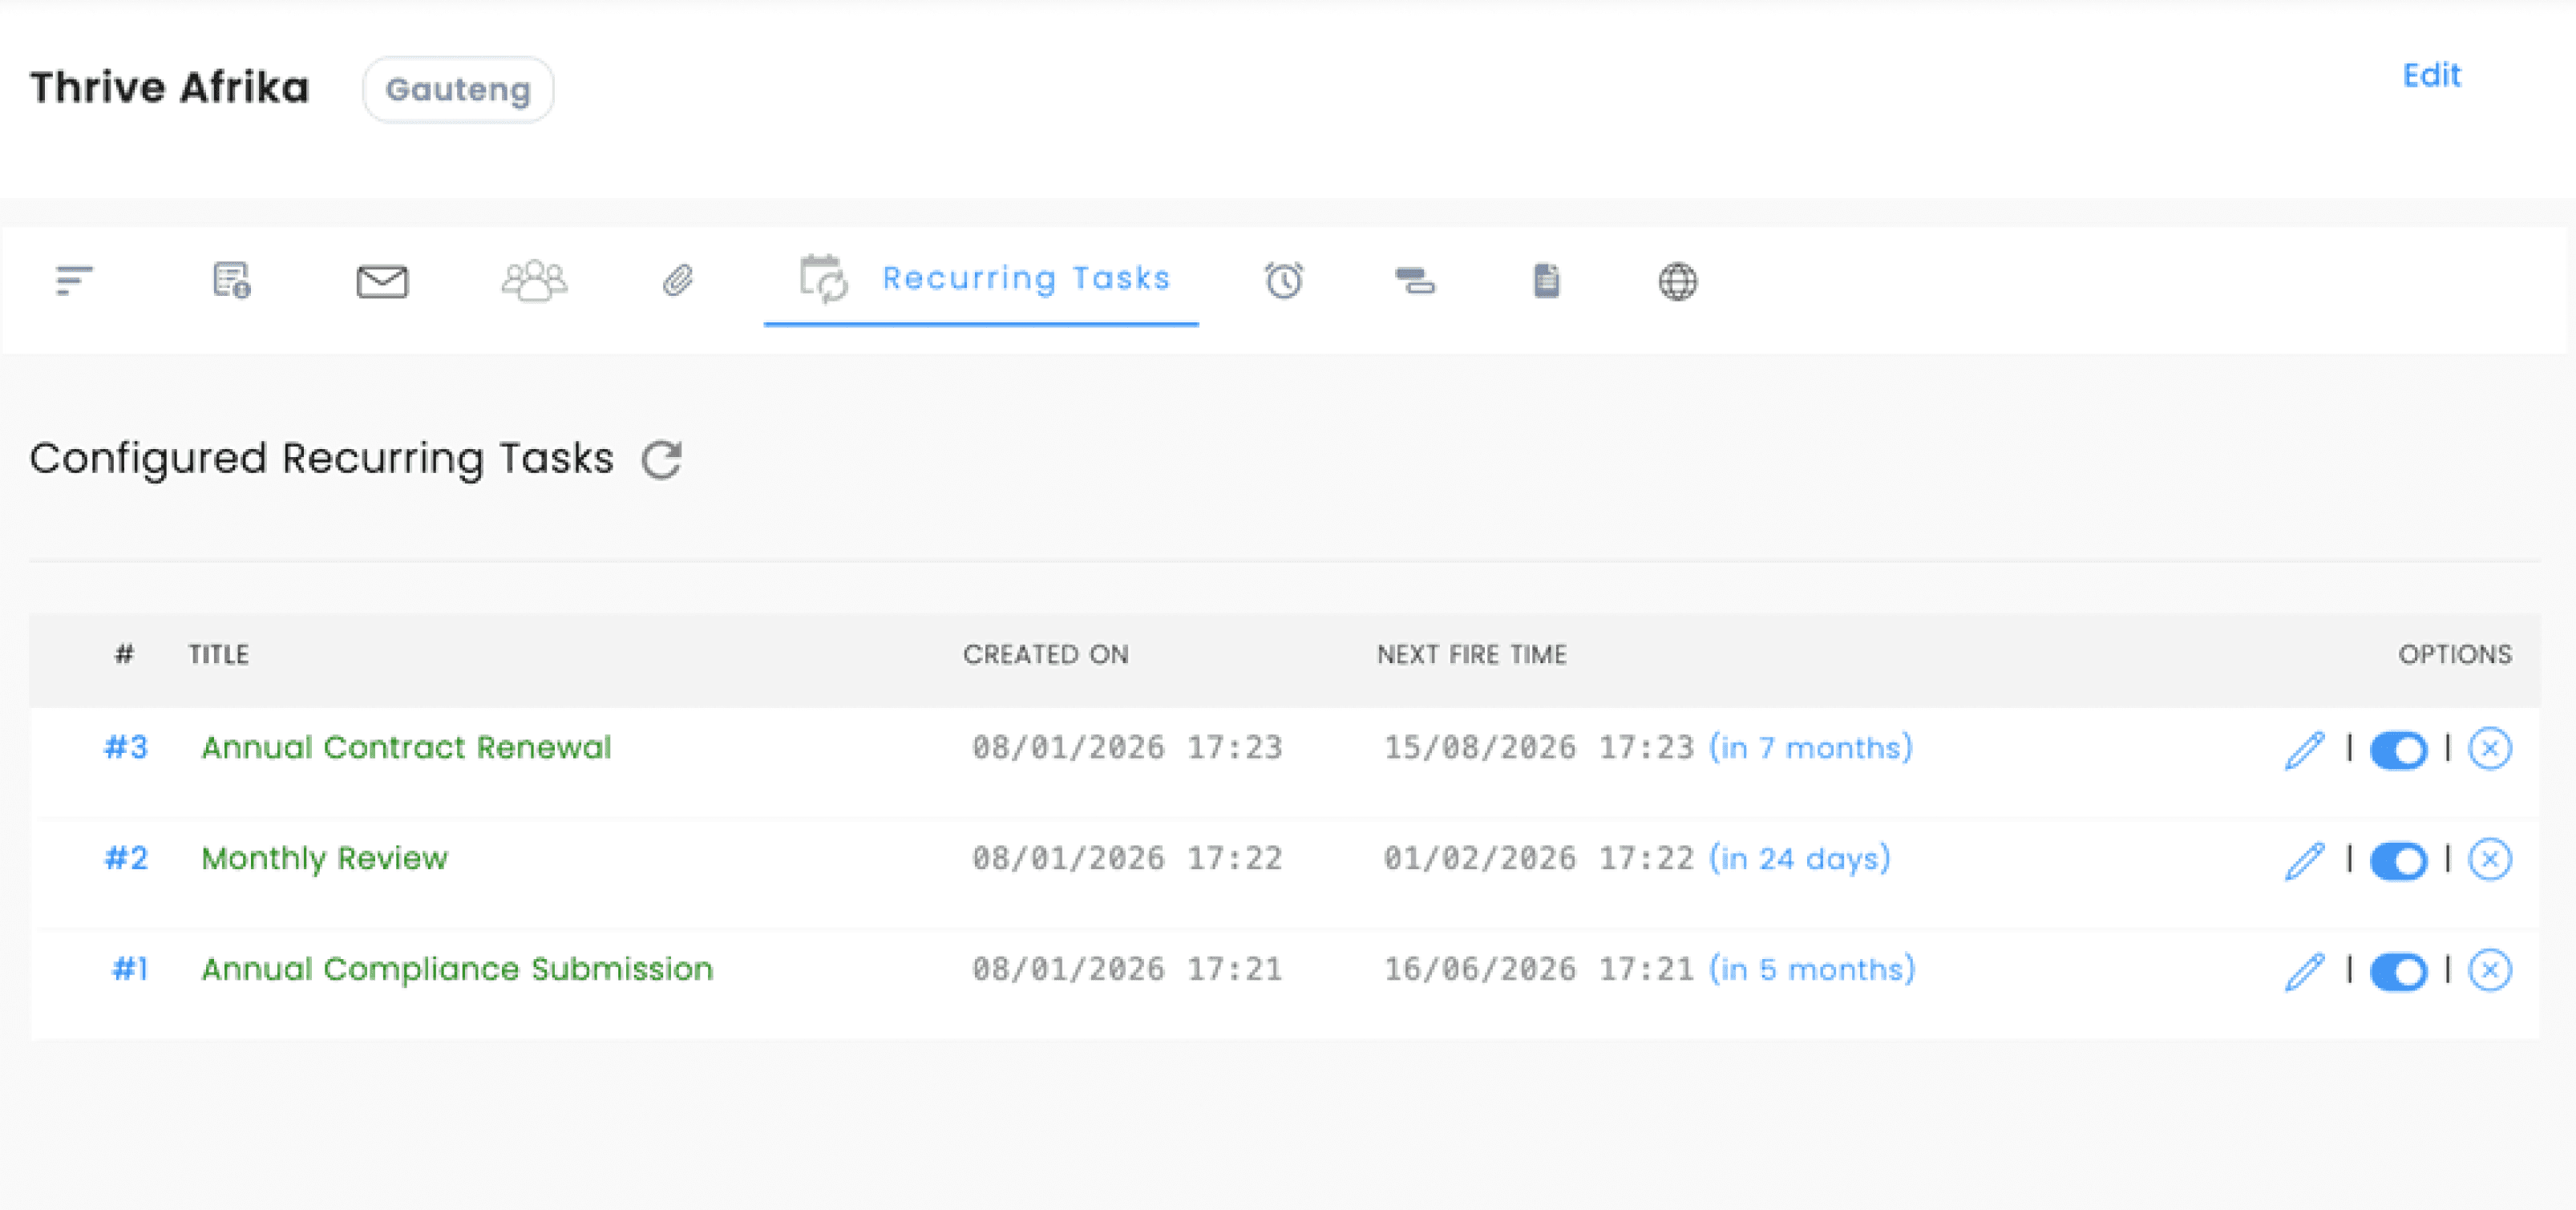The width and height of the screenshot is (2576, 1210).
Task: Switch off Annual Compliance Submission toggle
Action: (x=2398, y=970)
